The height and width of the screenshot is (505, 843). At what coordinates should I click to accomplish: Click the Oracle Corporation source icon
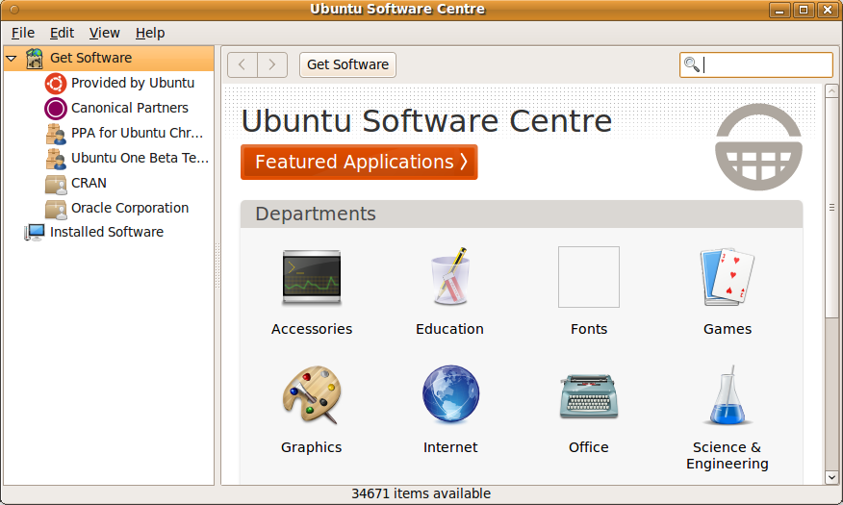click(56, 209)
